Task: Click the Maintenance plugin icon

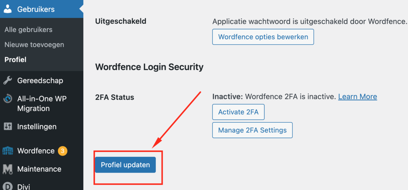Action: (x=7, y=169)
